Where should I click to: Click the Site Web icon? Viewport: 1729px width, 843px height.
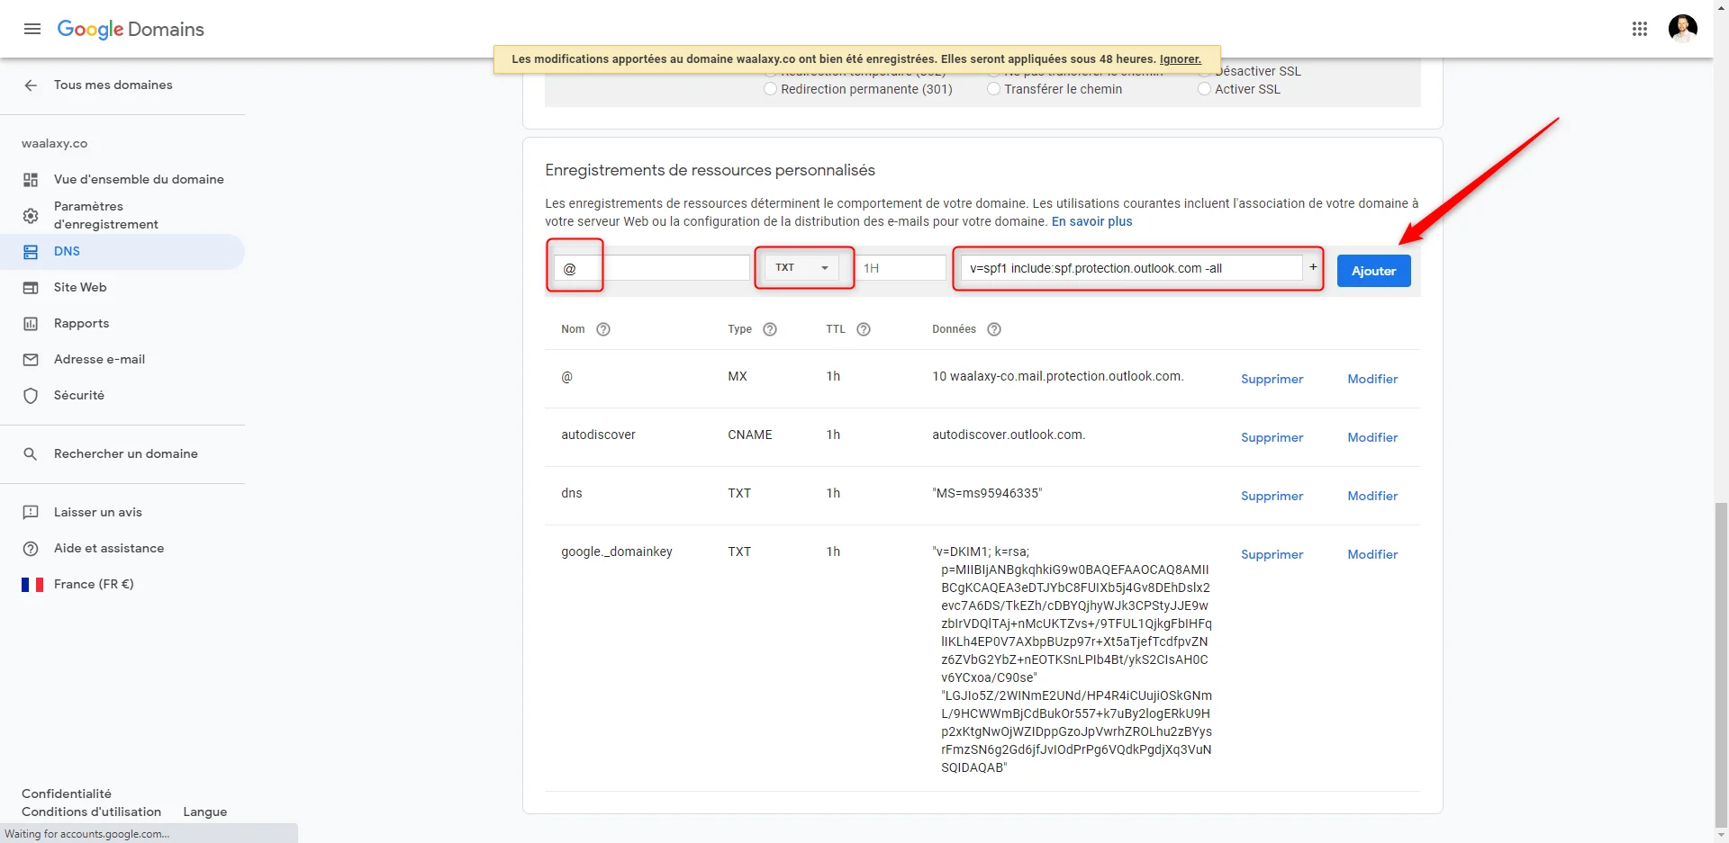point(31,288)
